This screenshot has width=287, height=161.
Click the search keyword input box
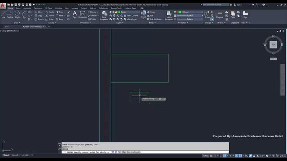point(216,4)
